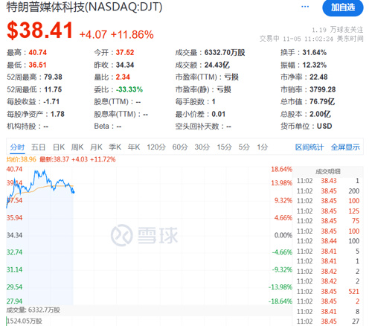The width and height of the screenshot is (372, 326).
Task: Click the 成交明细 trade details header
Action: click(327, 171)
